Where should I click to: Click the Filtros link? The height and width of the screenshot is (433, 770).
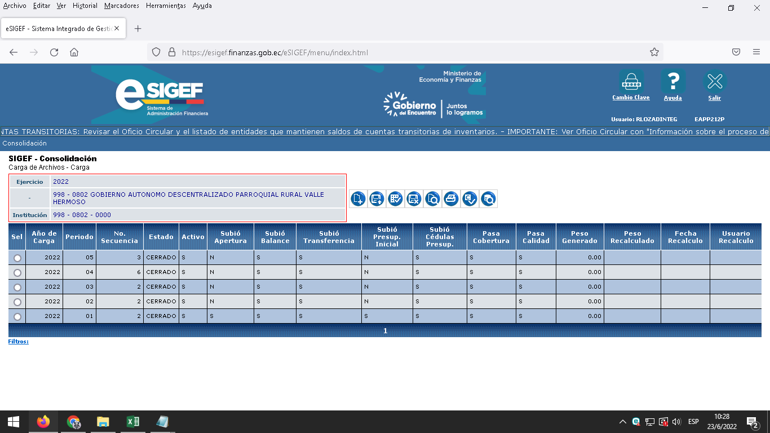tap(19, 342)
